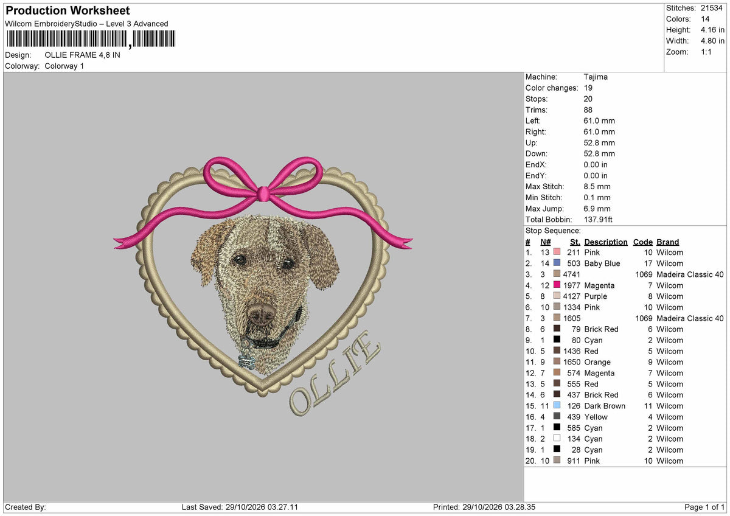Select the Colorway 1 value
The width and height of the screenshot is (730, 516).
[x=64, y=66]
